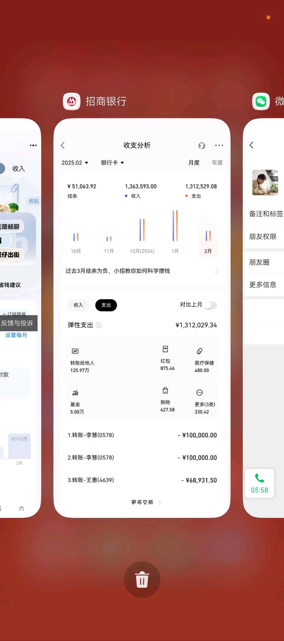
Task: Tap the 基金 chart icon
Action: (75, 393)
